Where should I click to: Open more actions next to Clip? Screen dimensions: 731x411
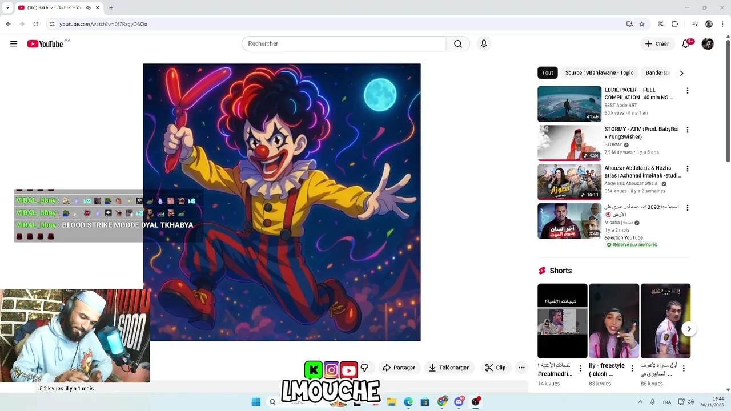(521, 368)
